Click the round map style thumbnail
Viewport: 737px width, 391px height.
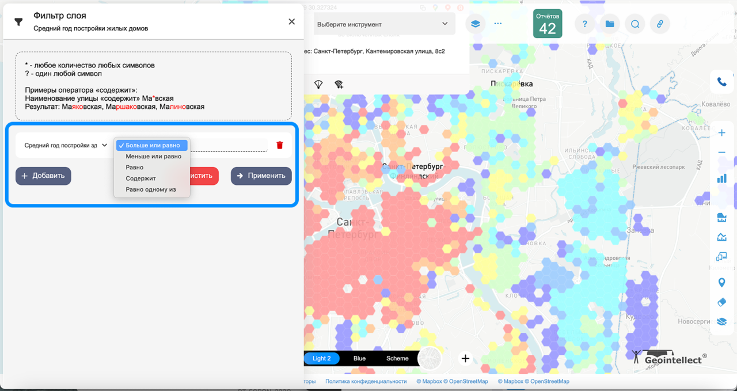[x=430, y=358]
